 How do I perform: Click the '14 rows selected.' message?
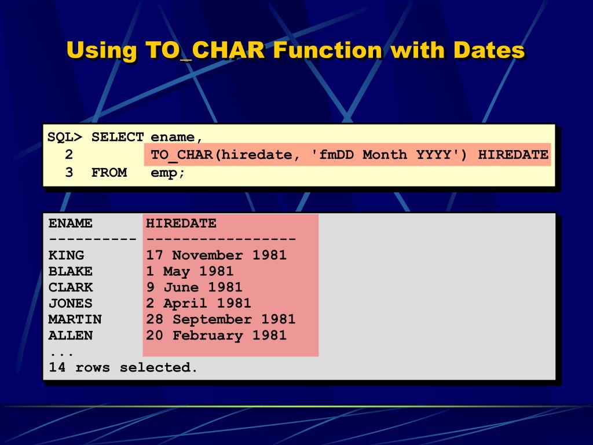123,367
